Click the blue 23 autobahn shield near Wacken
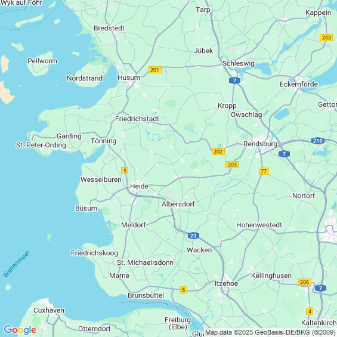 193,236
